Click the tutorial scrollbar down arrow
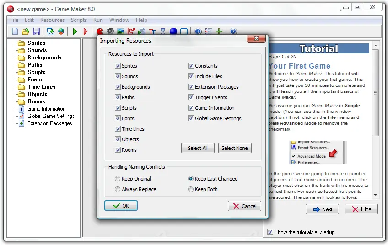Image resolution: width=388 pixels, height=245 pixels. click(376, 195)
